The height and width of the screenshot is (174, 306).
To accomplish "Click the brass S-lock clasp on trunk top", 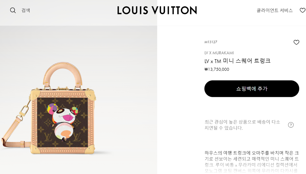I will click(x=63, y=88).
